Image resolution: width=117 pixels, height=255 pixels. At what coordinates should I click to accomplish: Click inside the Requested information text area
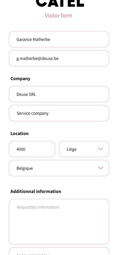pyautogui.click(x=59, y=222)
